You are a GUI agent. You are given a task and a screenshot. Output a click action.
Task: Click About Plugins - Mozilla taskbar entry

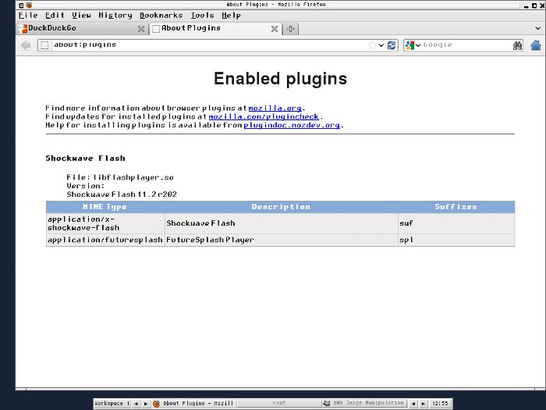[x=193, y=404]
